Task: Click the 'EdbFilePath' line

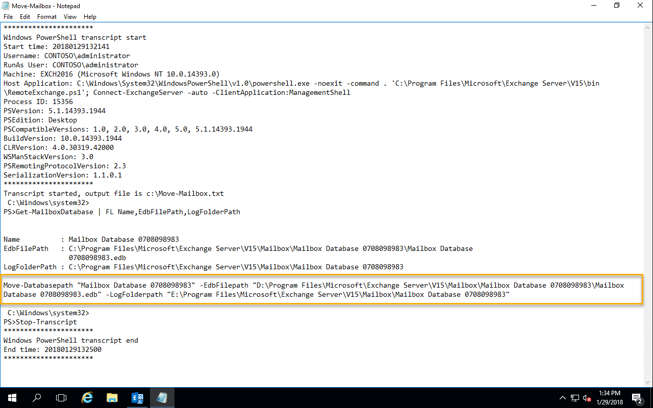Action: [238, 248]
